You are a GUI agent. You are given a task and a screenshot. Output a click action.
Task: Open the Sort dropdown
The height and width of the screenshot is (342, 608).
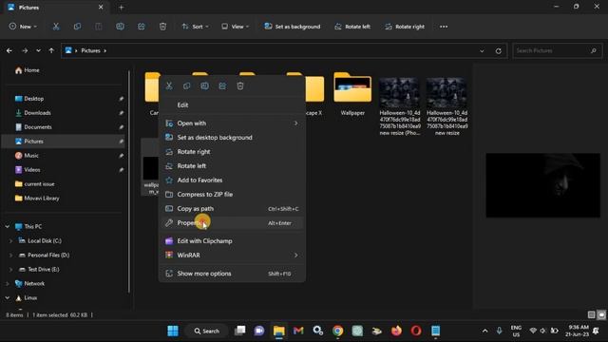point(196,27)
